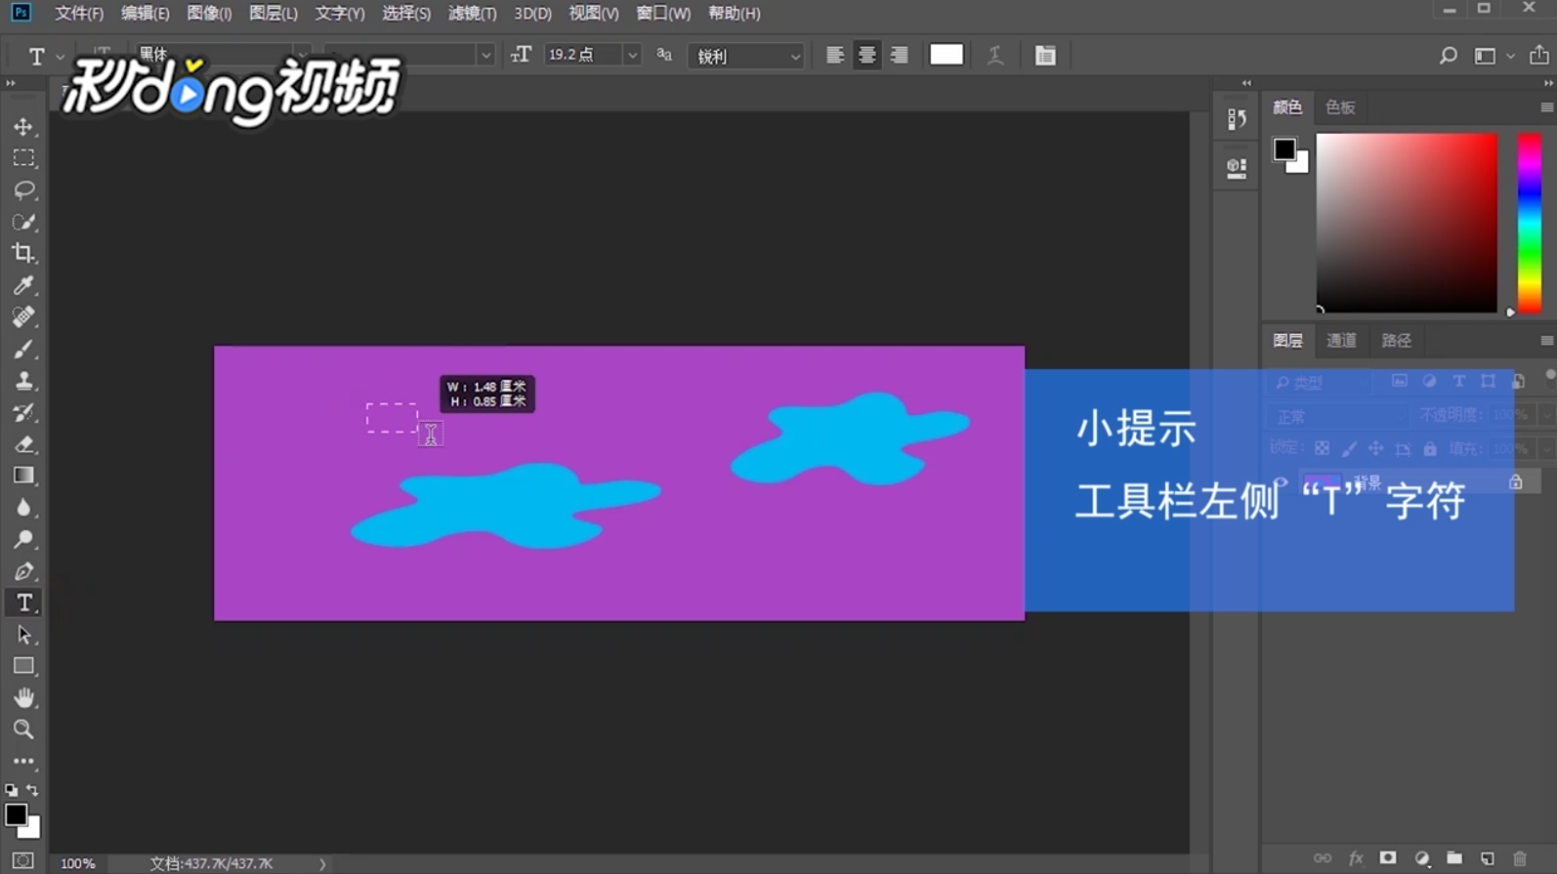The height and width of the screenshot is (874, 1557).
Task: Open the 图像(I) menu
Action: [209, 14]
